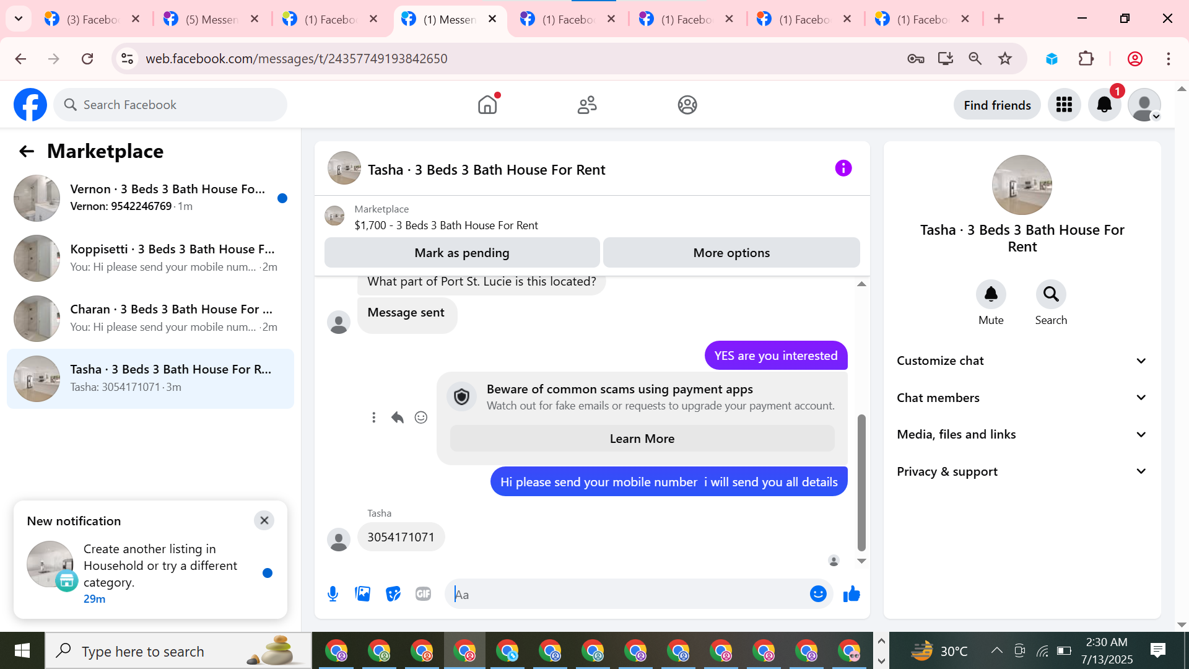1189x669 pixels.
Task: Open the notifications bell
Action: point(1104,105)
